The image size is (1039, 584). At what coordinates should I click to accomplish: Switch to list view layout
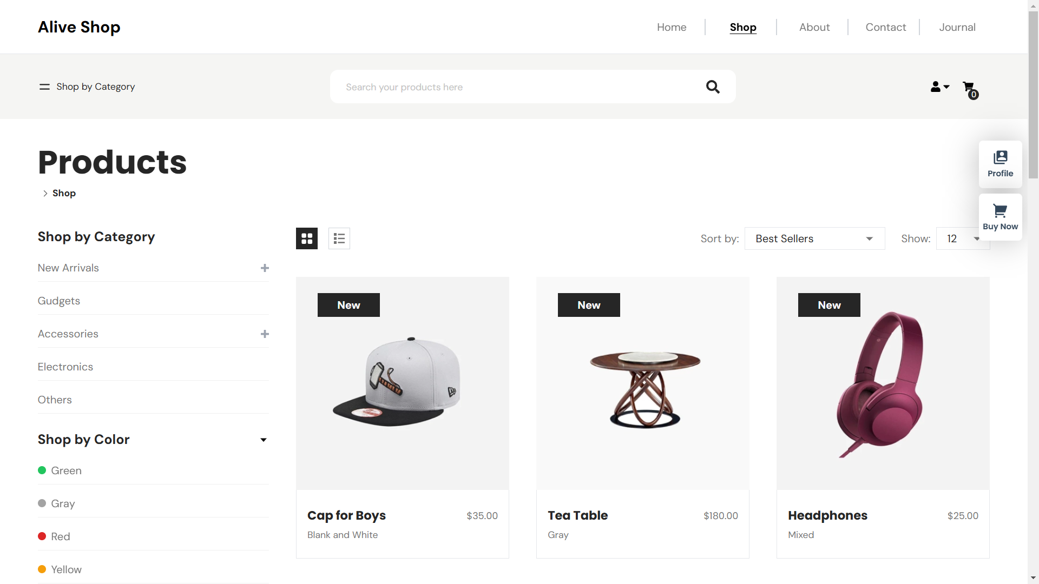click(x=339, y=238)
